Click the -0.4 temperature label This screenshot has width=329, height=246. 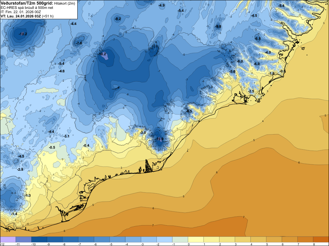click(86, 146)
